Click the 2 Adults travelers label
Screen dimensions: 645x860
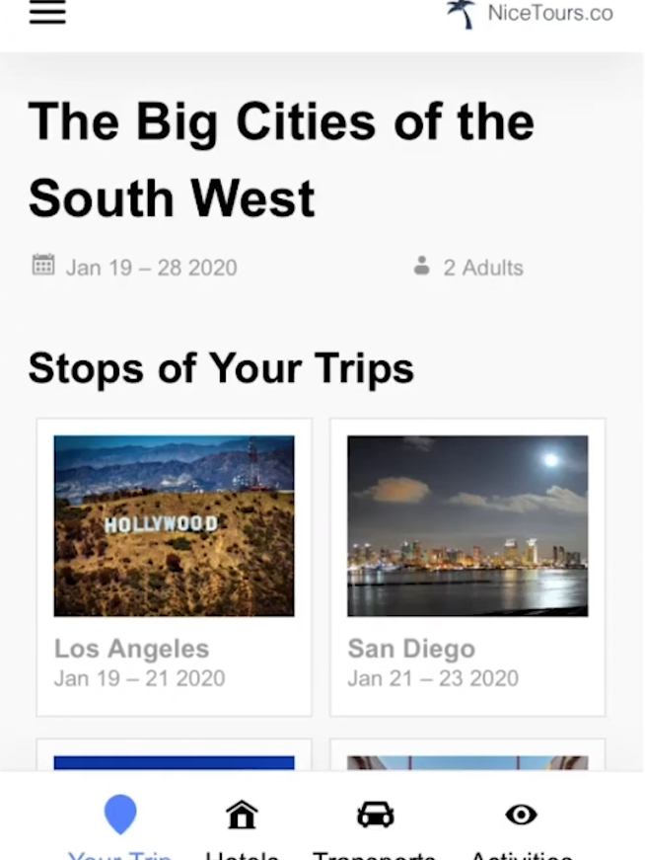point(482,268)
